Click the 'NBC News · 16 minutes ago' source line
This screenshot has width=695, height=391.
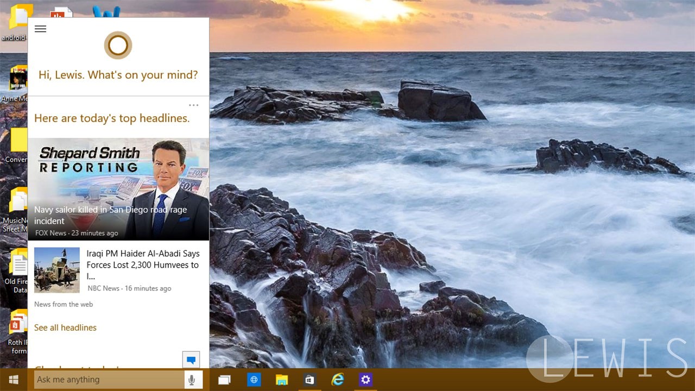point(129,288)
